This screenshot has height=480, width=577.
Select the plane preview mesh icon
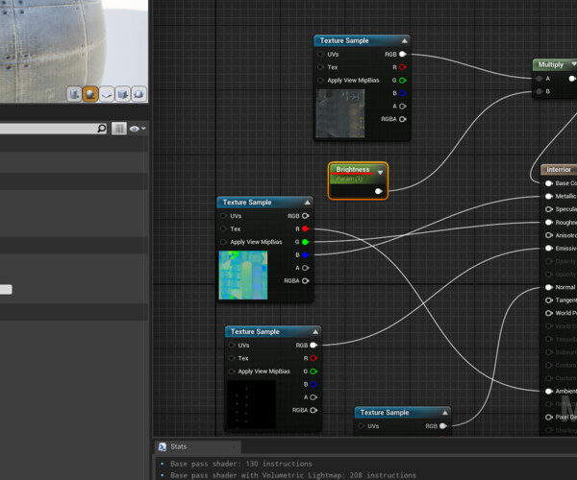(x=107, y=94)
